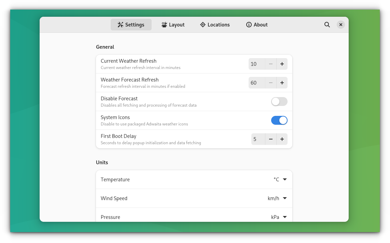Click the General section heading
390x243 pixels.
click(x=105, y=47)
